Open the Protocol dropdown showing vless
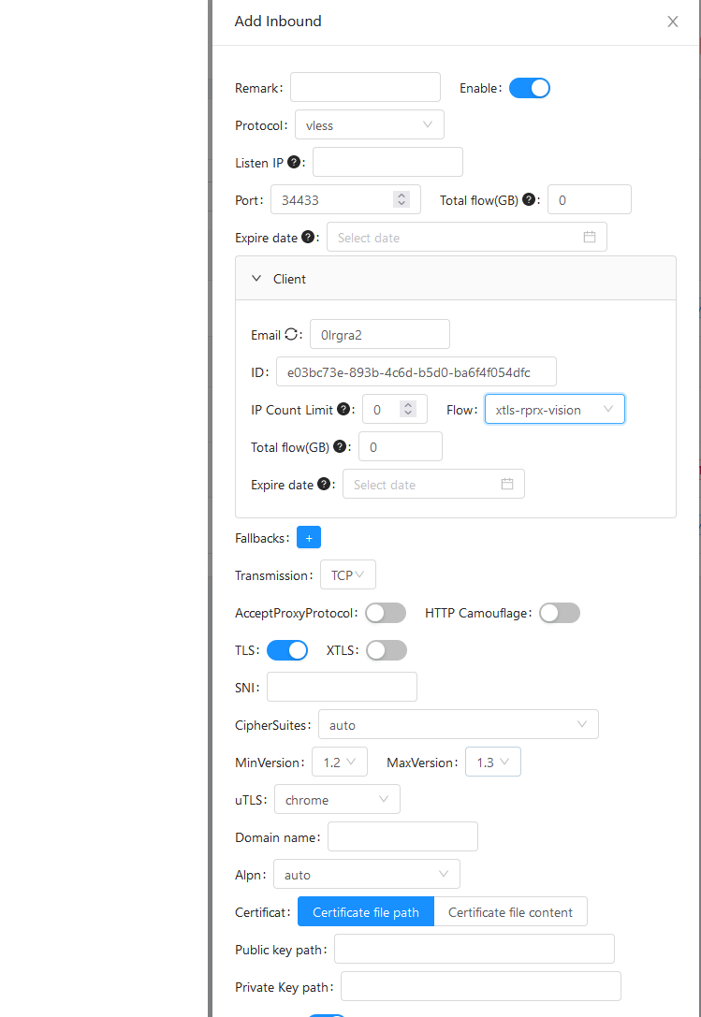The width and height of the screenshot is (701, 1017). 369,125
